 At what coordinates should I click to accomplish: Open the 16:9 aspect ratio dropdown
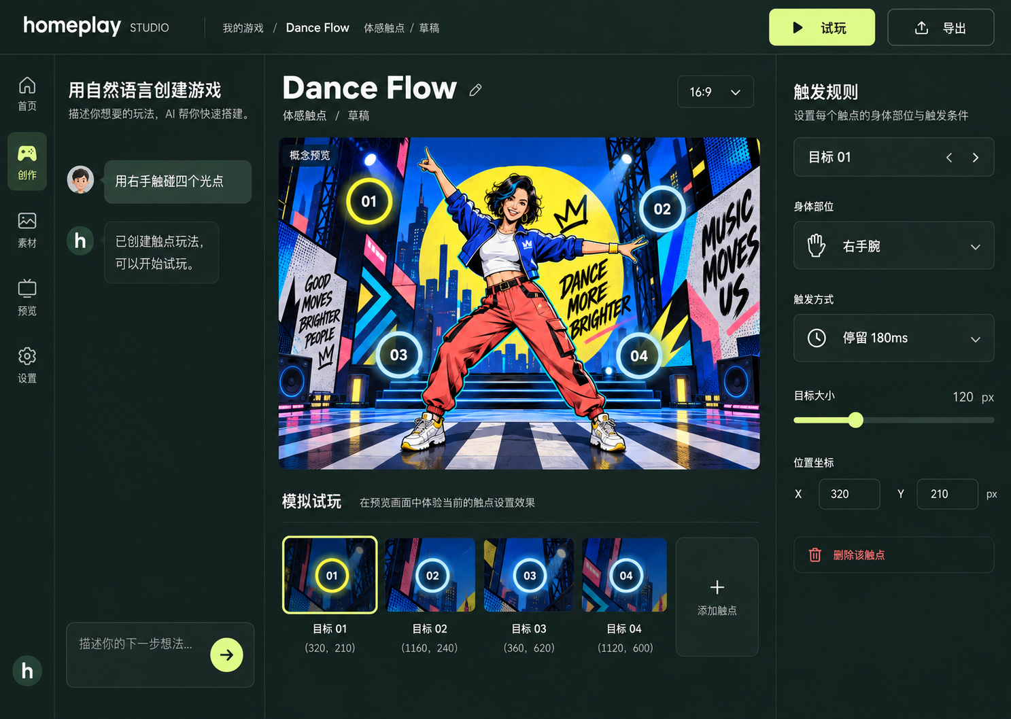(x=715, y=92)
